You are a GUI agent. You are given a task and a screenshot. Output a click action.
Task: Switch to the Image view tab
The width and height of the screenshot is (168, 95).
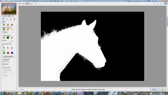pos(19,4)
